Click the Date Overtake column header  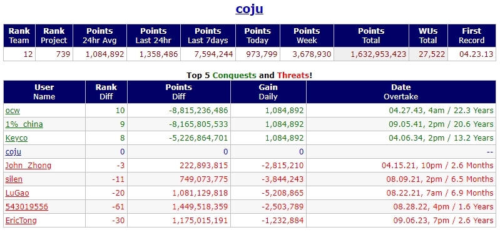[x=401, y=92]
